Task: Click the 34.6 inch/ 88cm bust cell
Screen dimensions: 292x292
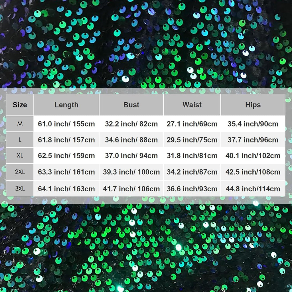Action: (131, 140)
